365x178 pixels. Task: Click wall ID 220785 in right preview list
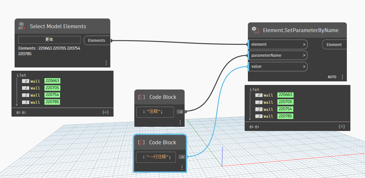coord(285,116)
